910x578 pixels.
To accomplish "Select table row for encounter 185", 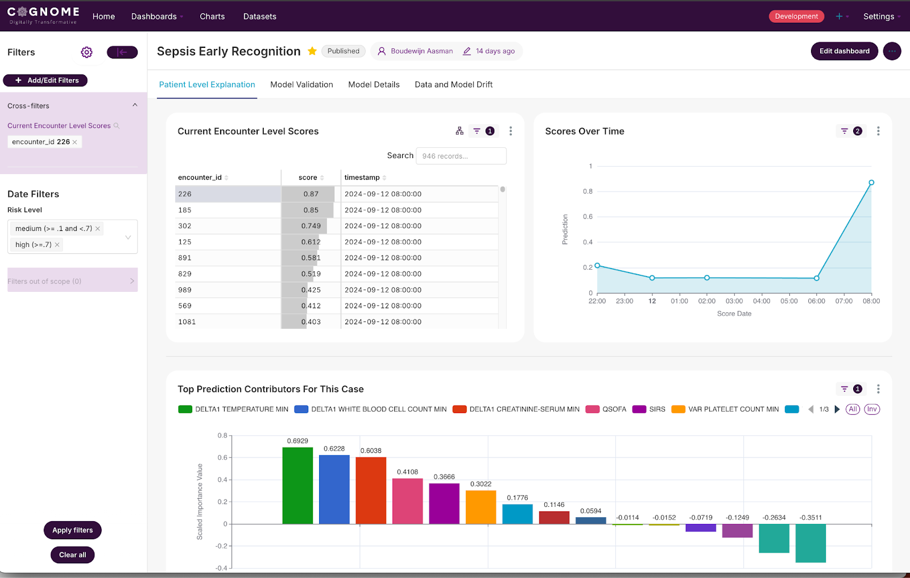I will tap(337, 210).
